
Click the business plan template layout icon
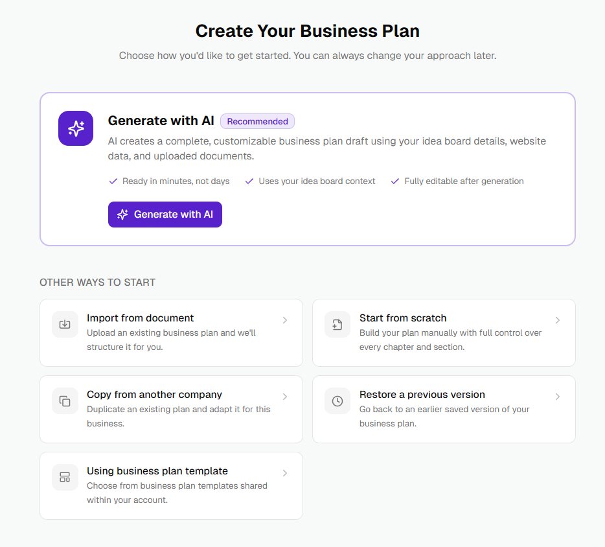click(65, 477)
